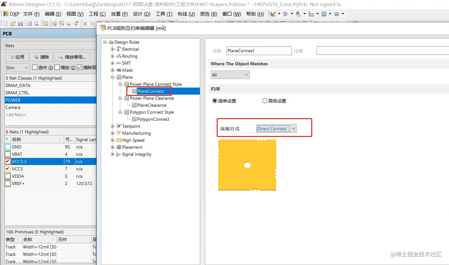The width and height of the screenshot is (449, 265).
Task: Check the GND net checkbox
Action: 8,147
